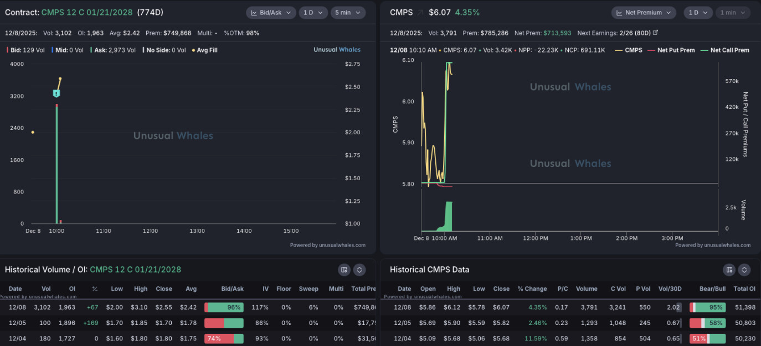The width and height of the screenshot is (761, 346).
Task: Open the contract chart 1 D range dropdown
Action: click(x=313, y=13)
